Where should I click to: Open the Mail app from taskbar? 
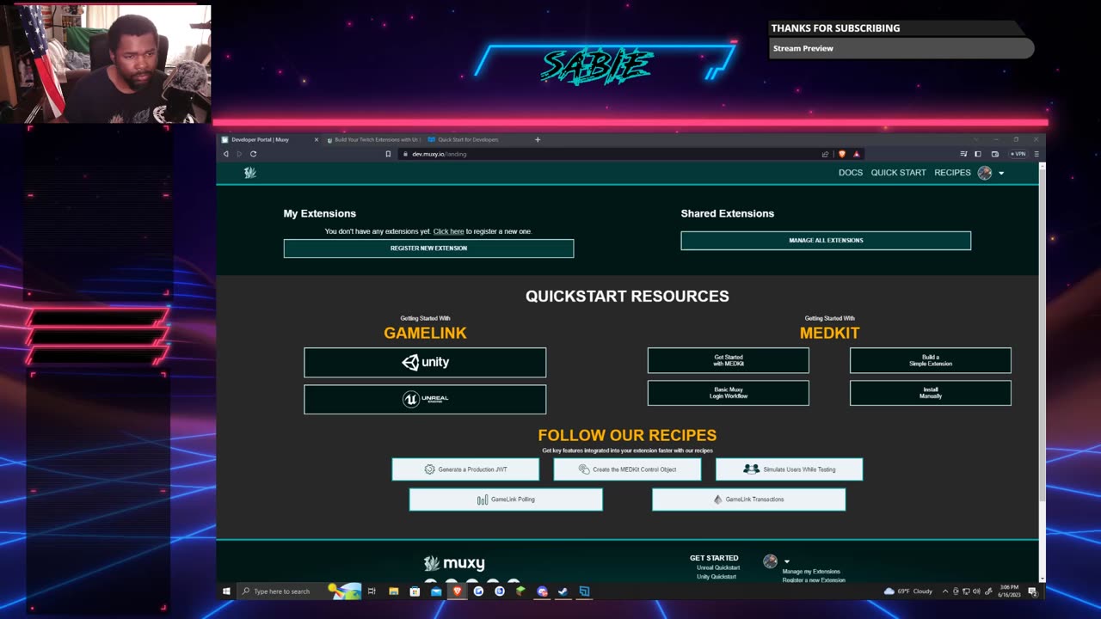click(436, 591)
